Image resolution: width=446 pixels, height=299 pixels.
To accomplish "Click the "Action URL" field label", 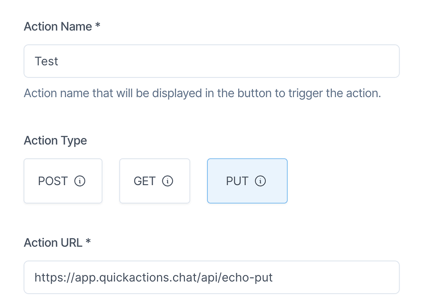I will pyautogui.click(x=53, y=242).
